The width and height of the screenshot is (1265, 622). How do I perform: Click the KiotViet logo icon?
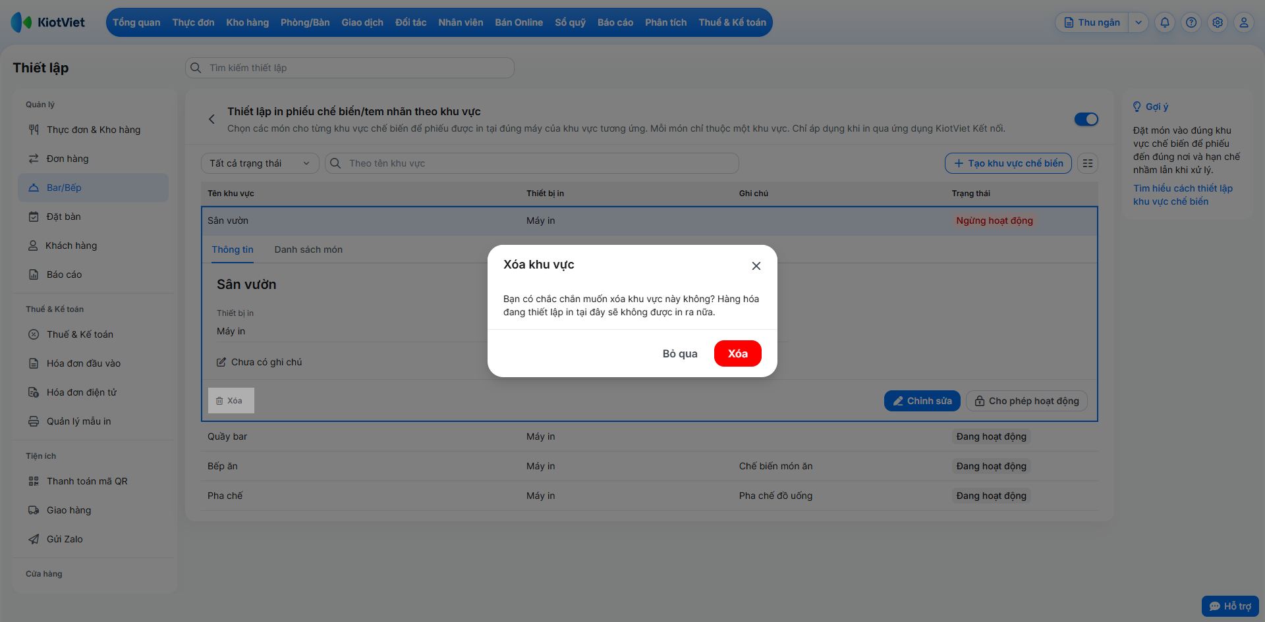pos(21,22)
